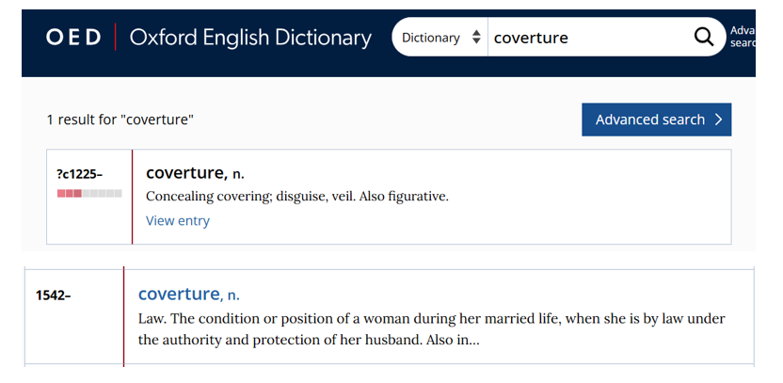Click the chevron arrow on Advanced search button
This screenshot has width=783, height=383.
point(718,120)
